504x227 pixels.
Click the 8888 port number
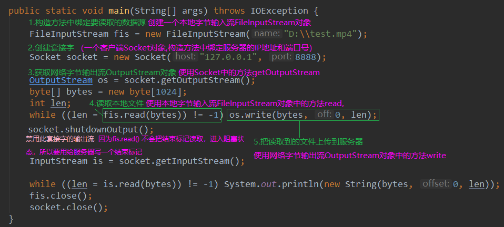click(305, 57)
